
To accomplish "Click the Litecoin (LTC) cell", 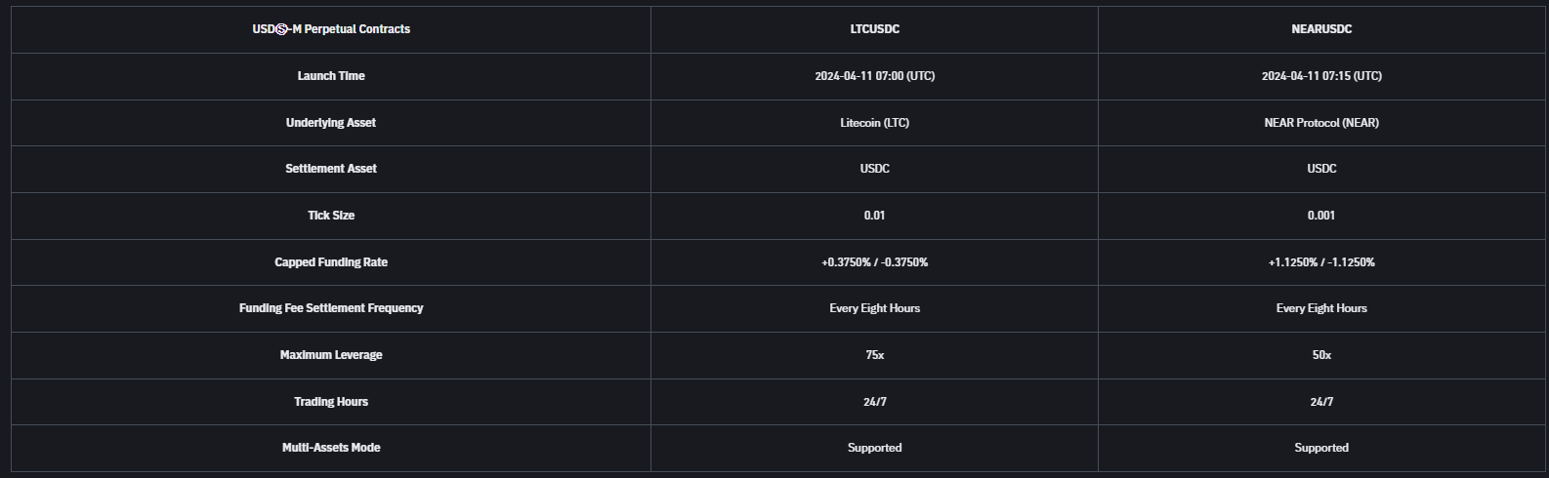I will pos(874,123).
